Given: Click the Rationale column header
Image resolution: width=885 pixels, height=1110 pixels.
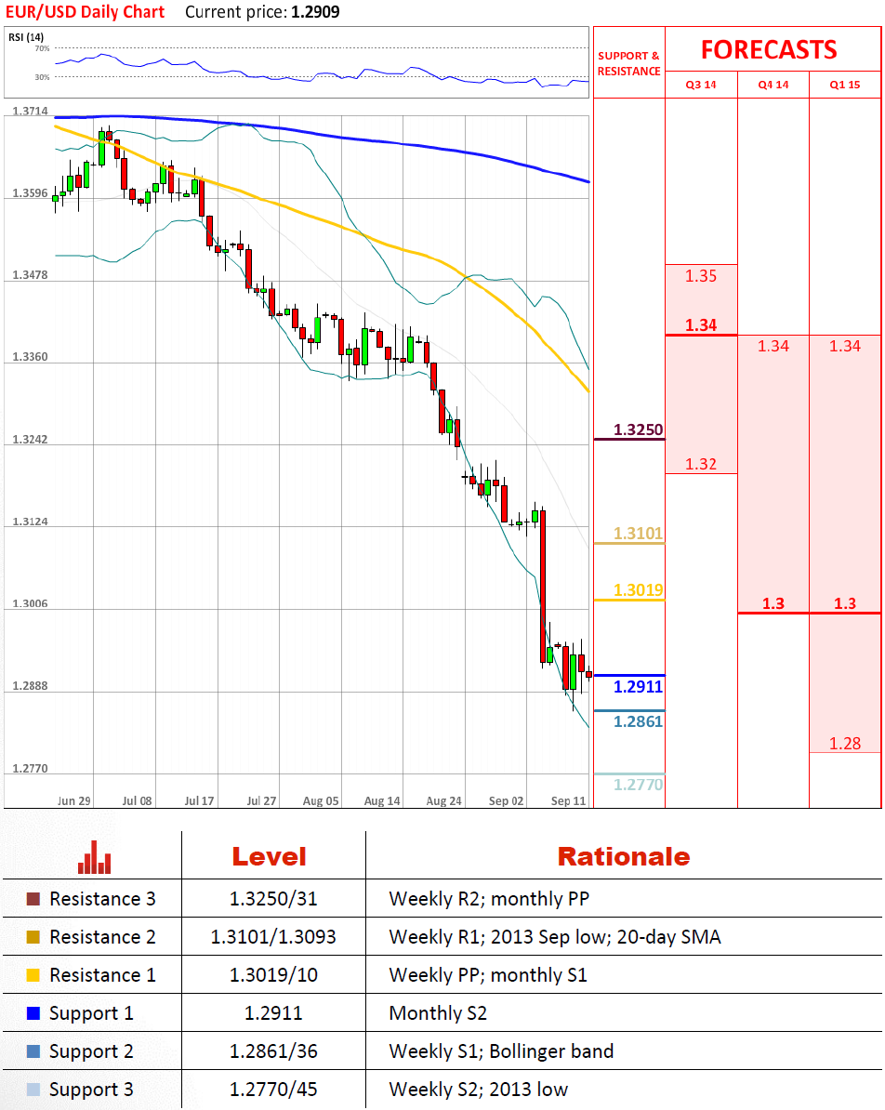Looking at the screenshot, I should [624, 856].
